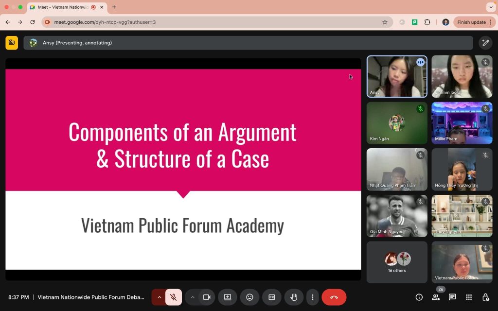
Task: Leave the call with red hang-up button
Action: point(334,297)
